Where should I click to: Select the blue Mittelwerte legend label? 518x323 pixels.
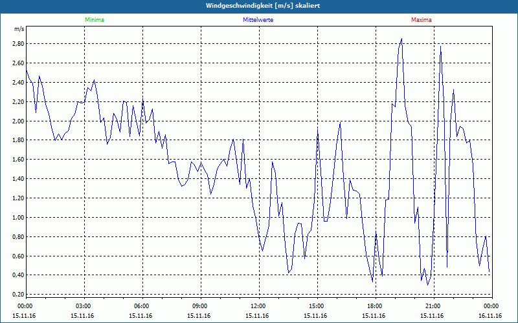pyautogui.click(x=258, y=20)
